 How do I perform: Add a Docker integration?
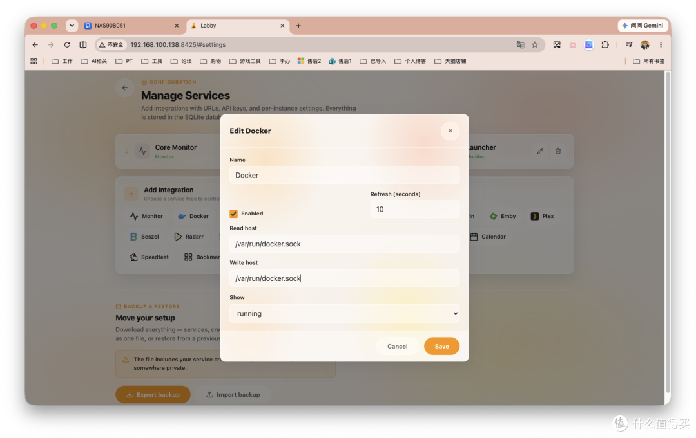click(193, 216)
